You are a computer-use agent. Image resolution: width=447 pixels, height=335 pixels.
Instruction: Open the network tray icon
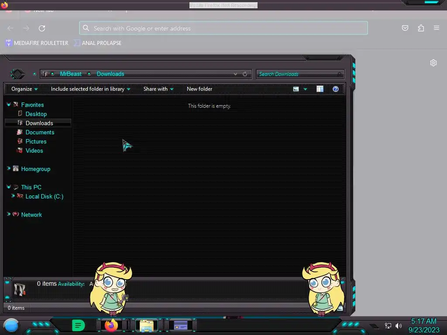click(x=388, y=325)
